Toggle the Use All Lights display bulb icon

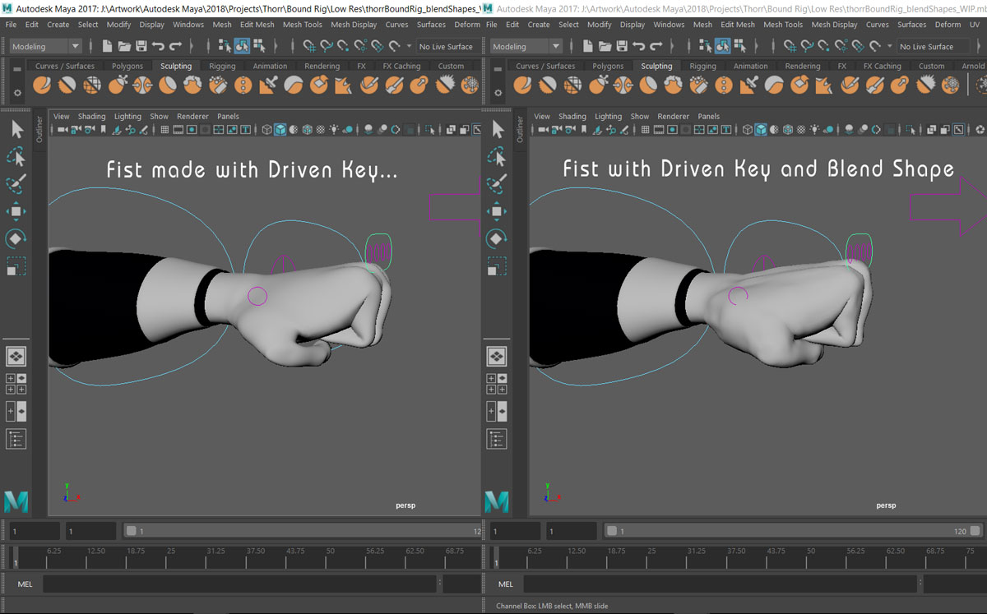point(332,129)
